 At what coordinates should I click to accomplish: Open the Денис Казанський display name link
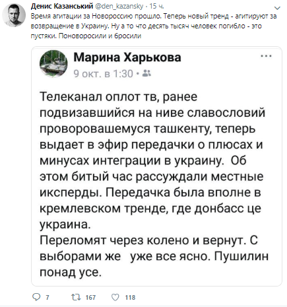62,6
